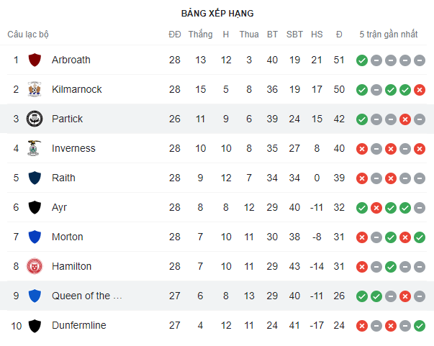Click the '5 trận gần nhất' column header
The image size is (434, 346).
click(x=389, y=34)
